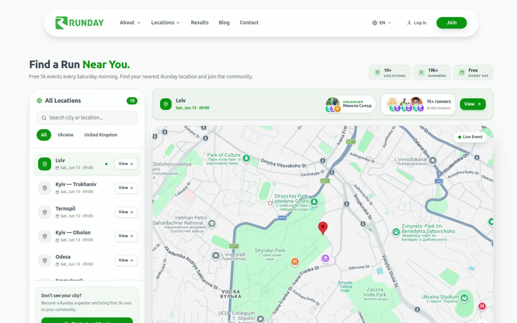This screenshot has height=323, width=517.
Task: Click the UCU Collegium map marker
Action: pos(260,319)
